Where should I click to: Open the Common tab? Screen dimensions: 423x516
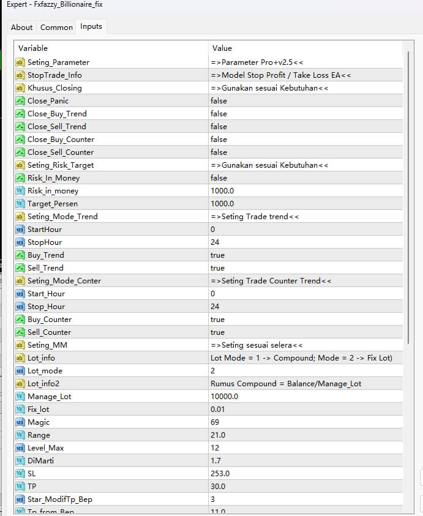tap(56, 28)
